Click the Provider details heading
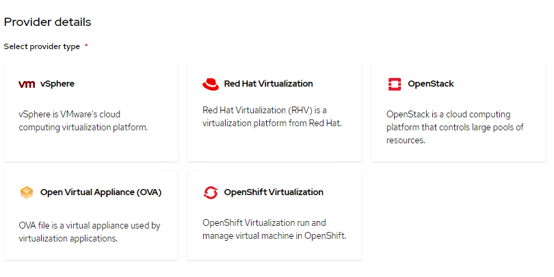The width and height of the screenshot is (554, 277). point(48,22)
